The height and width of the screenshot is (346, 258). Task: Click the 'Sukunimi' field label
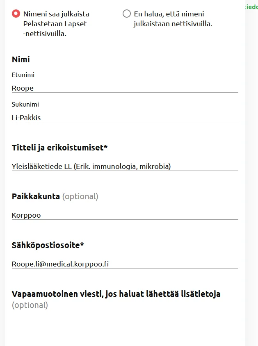tap(25, 104)
